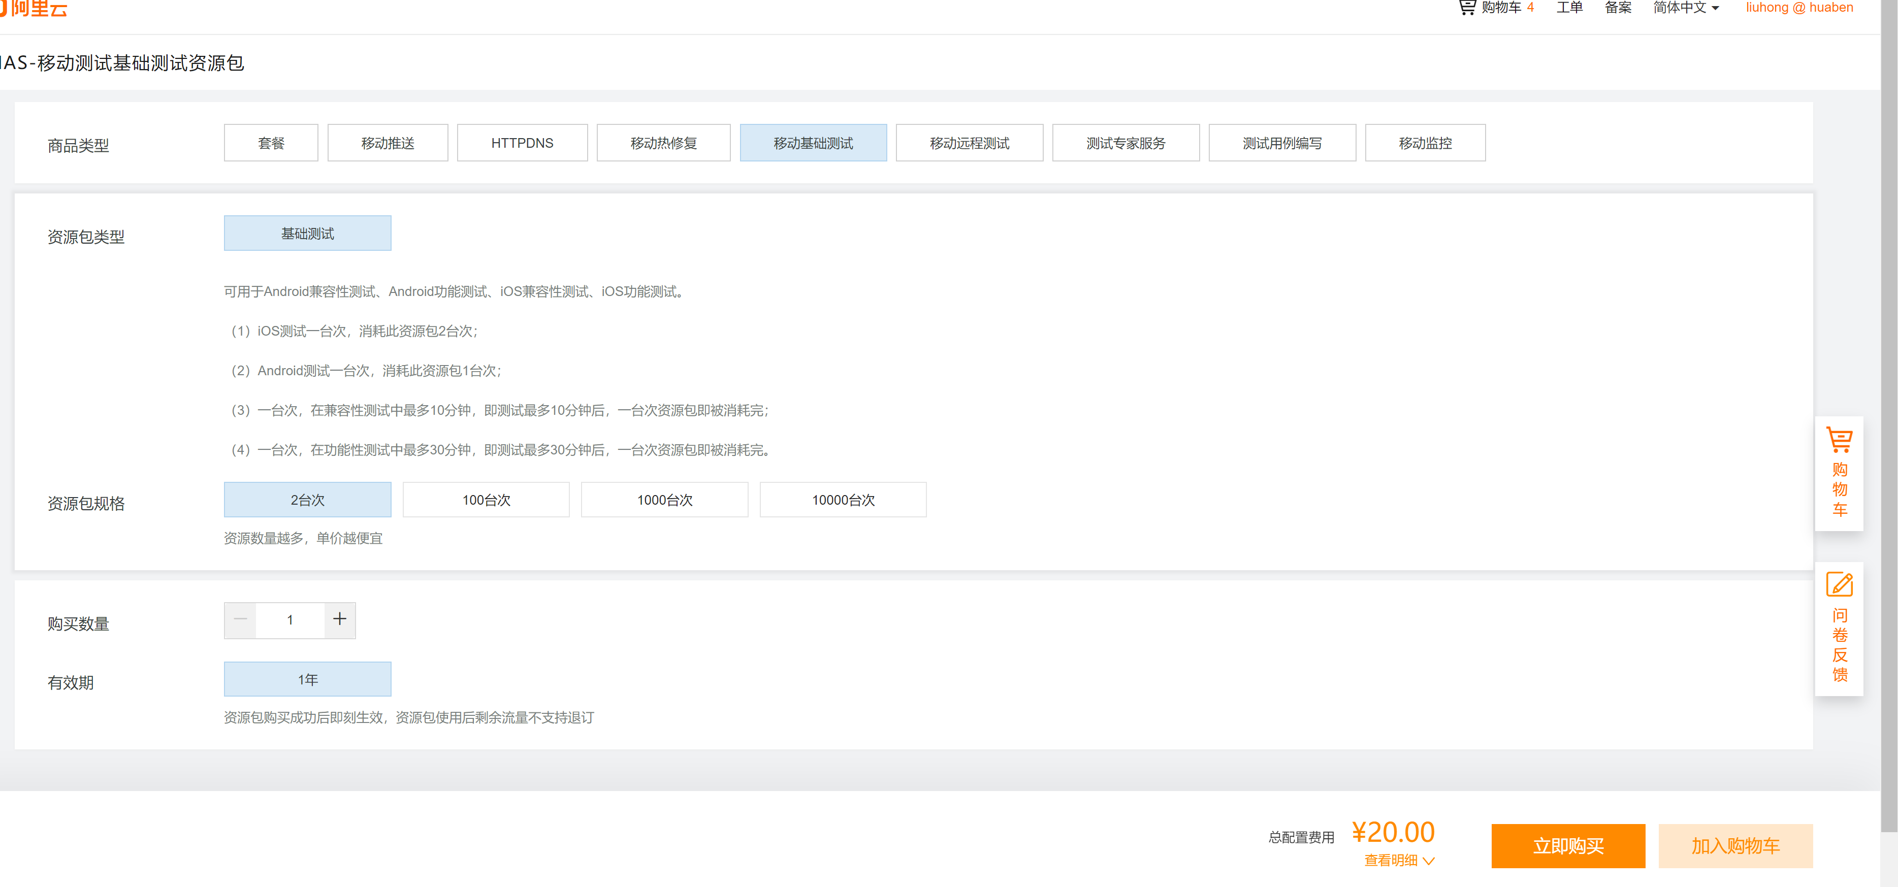Click the ¥20.00 total price

click(1393, 833)
